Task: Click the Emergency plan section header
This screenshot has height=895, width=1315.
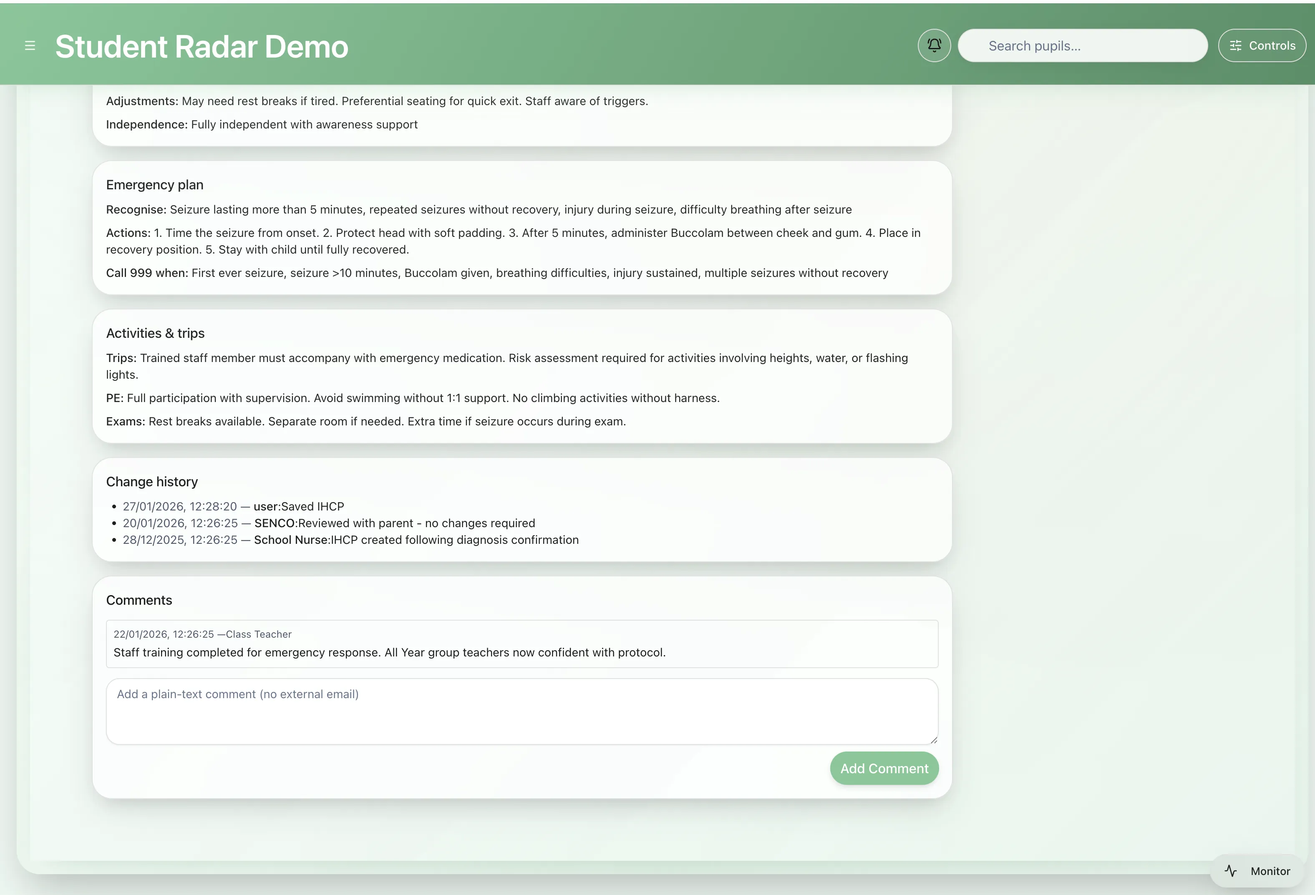Action: click(x=154, y=184)
